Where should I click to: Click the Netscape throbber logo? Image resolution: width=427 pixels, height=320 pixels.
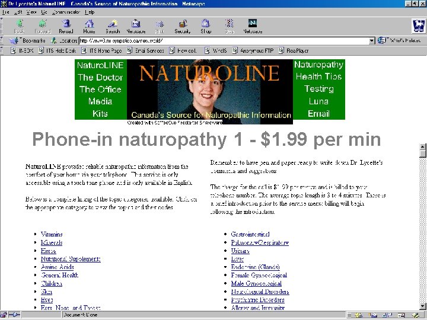(419, 26)
